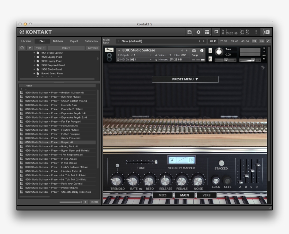Switch to the Libraries tab
The height and width of the screenshot is (234, 289).
pos(26,41)
